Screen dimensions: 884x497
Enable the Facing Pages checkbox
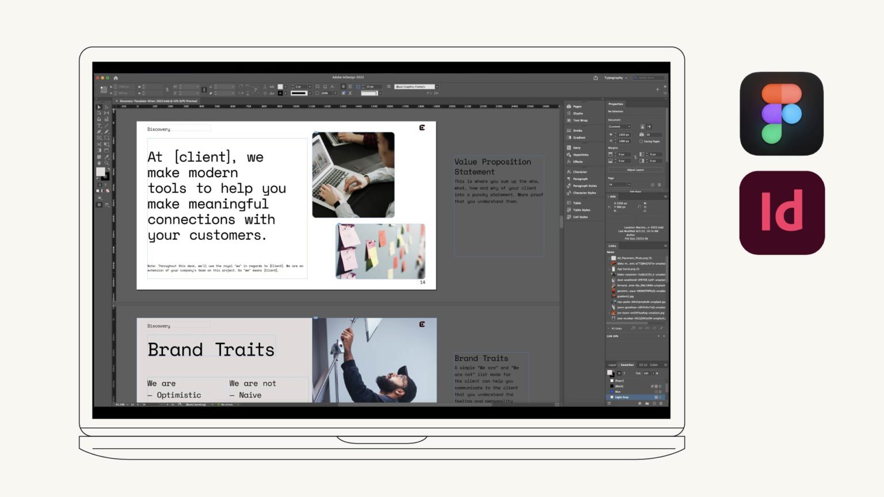[x=641, y=142]
